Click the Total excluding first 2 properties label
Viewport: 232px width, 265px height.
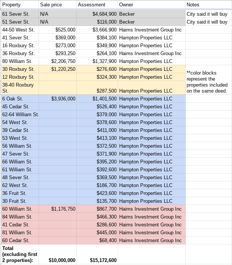(x=18, y=254)
